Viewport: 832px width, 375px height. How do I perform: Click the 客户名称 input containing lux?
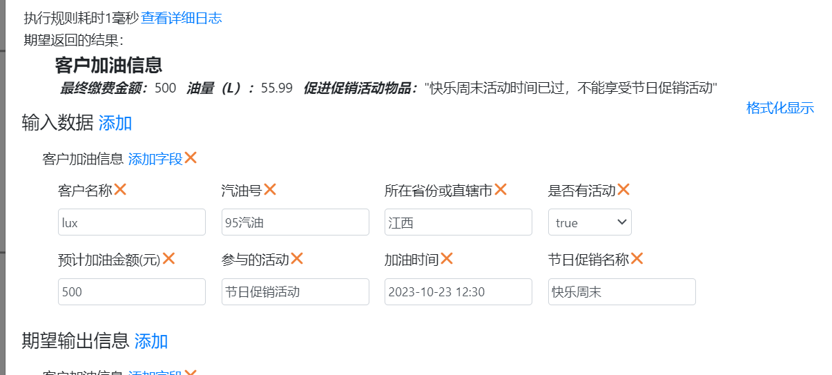(x=132, y=222)
